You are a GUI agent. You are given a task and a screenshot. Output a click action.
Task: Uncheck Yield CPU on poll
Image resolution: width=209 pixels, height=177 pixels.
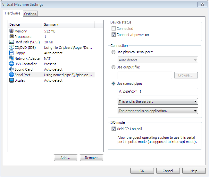pyautogui.click(x=113, y=129)
